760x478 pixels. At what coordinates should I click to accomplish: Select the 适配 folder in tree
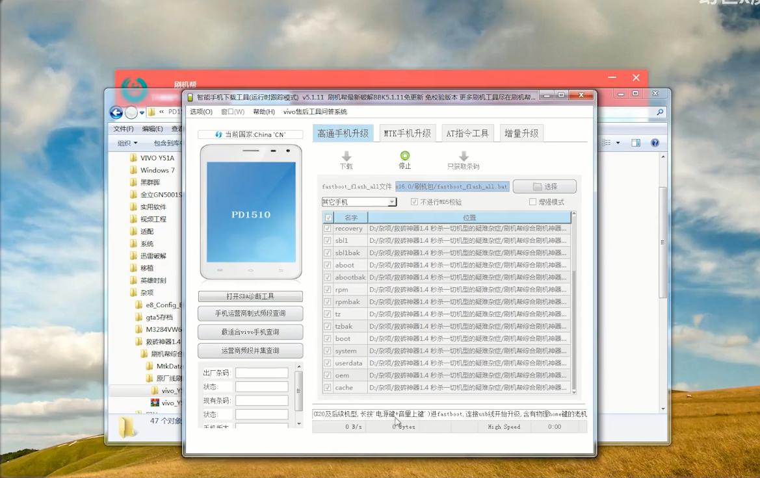[142, 231]
